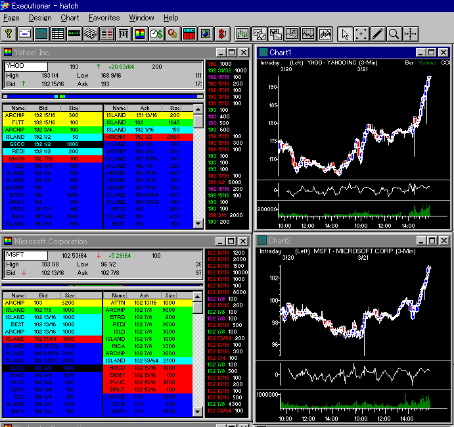Click the Ask column header in Microsoft window

pos(144,295)
